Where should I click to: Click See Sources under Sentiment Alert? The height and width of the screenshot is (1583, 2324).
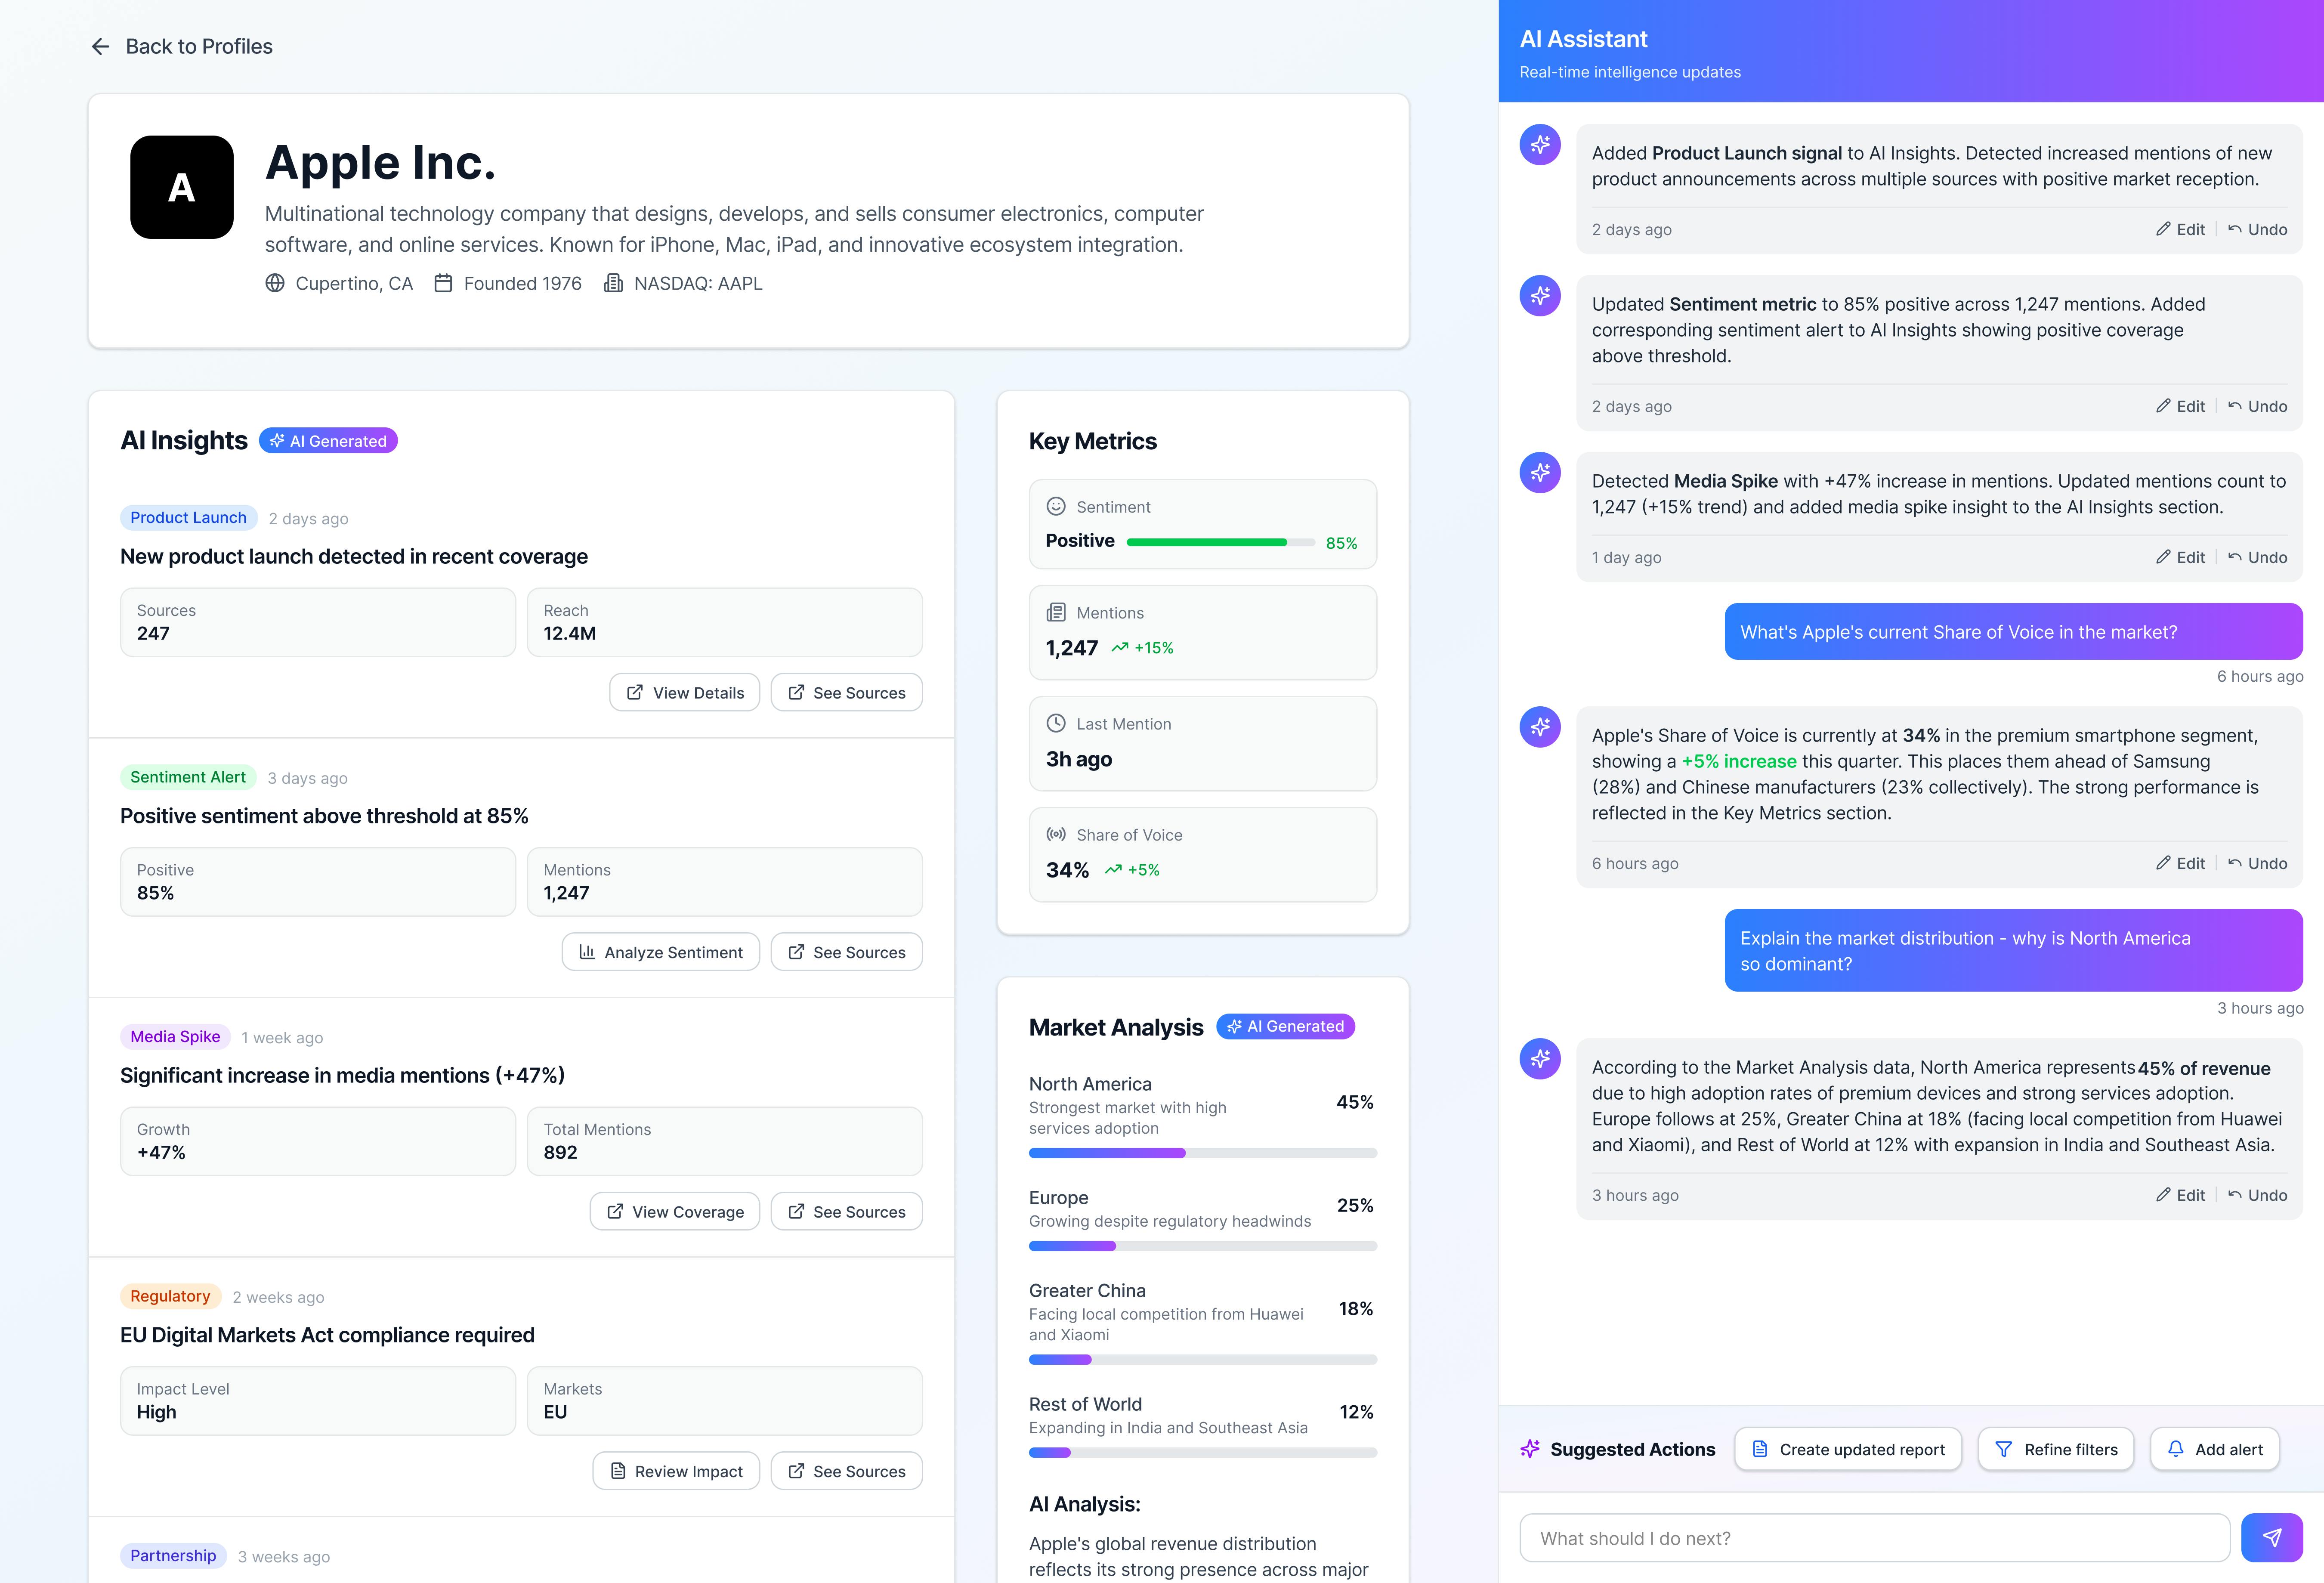(846, 952)
